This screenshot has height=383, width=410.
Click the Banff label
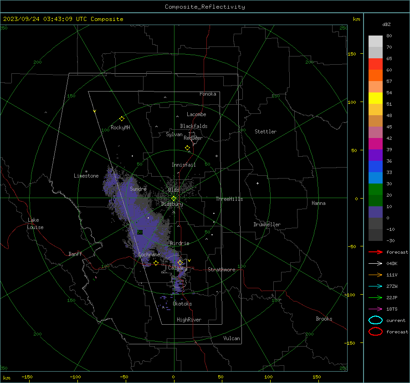[75, 254]
